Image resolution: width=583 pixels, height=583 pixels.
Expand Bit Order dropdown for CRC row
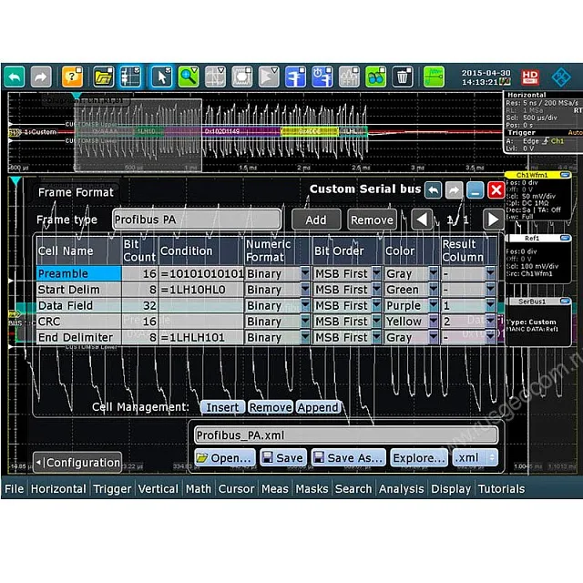pyautogui.click(x=376, y=322)
